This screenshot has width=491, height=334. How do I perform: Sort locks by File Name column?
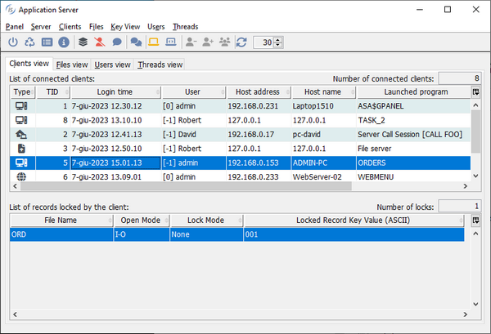tap(61, 220)
